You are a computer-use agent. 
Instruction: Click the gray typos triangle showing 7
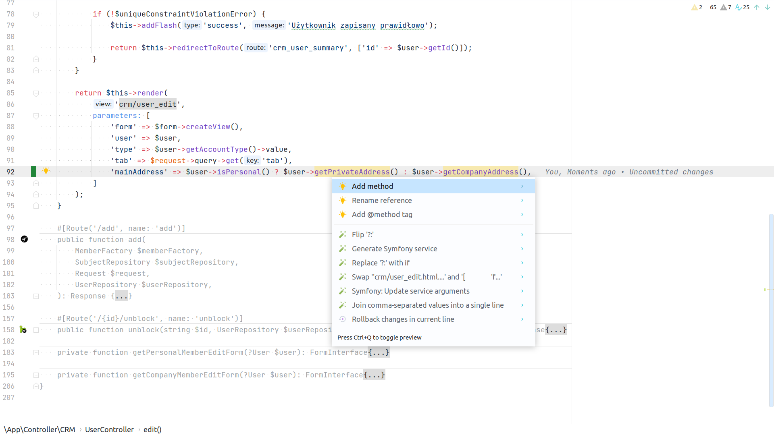[x=724, y=7]
